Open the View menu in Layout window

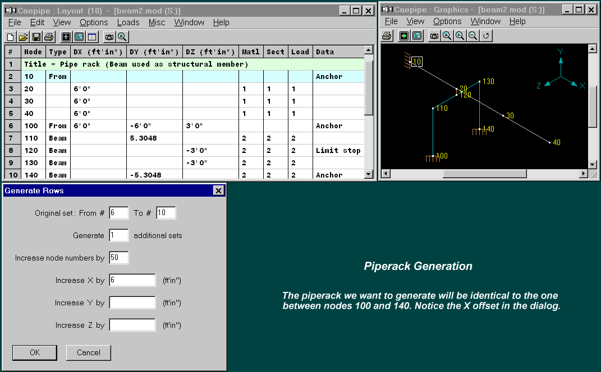[x=62, y=22]
